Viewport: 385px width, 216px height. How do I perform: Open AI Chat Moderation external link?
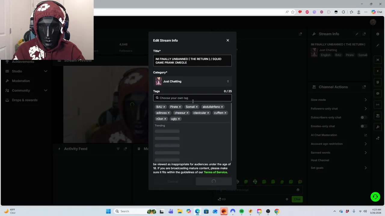coord(365,135)
